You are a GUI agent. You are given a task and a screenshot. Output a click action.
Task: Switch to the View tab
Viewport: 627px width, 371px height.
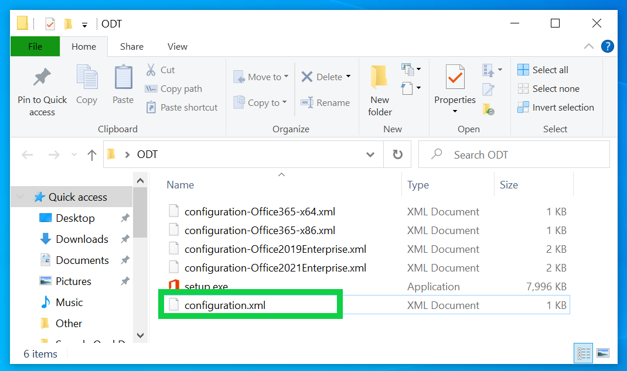(x=177, y=46)
